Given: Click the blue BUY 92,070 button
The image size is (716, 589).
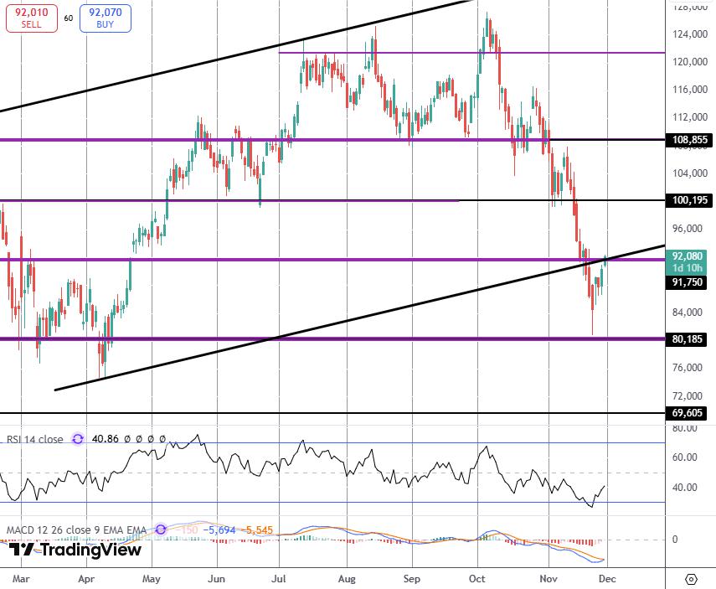Looking at the screenshot, I should coord(106,18).
